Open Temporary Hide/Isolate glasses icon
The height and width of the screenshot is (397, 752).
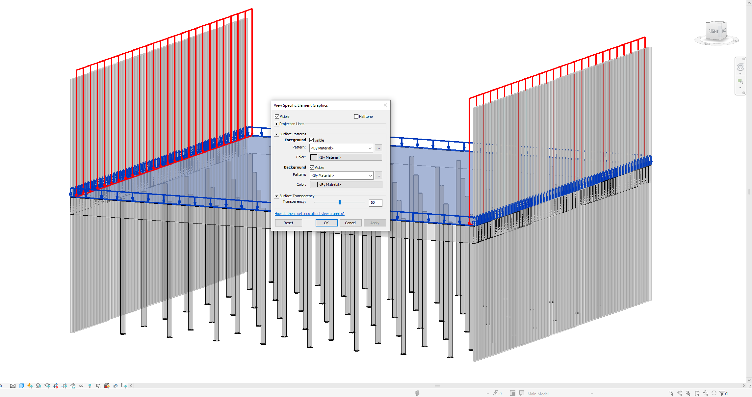(x=81, y=385)
